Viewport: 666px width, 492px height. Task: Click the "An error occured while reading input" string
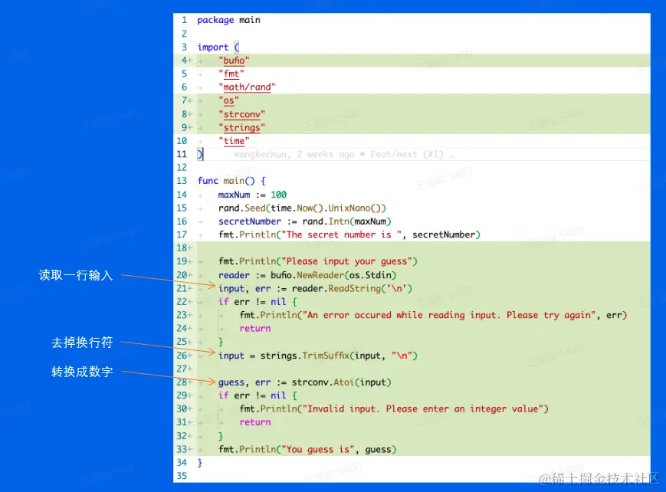(x=449, y=315)
